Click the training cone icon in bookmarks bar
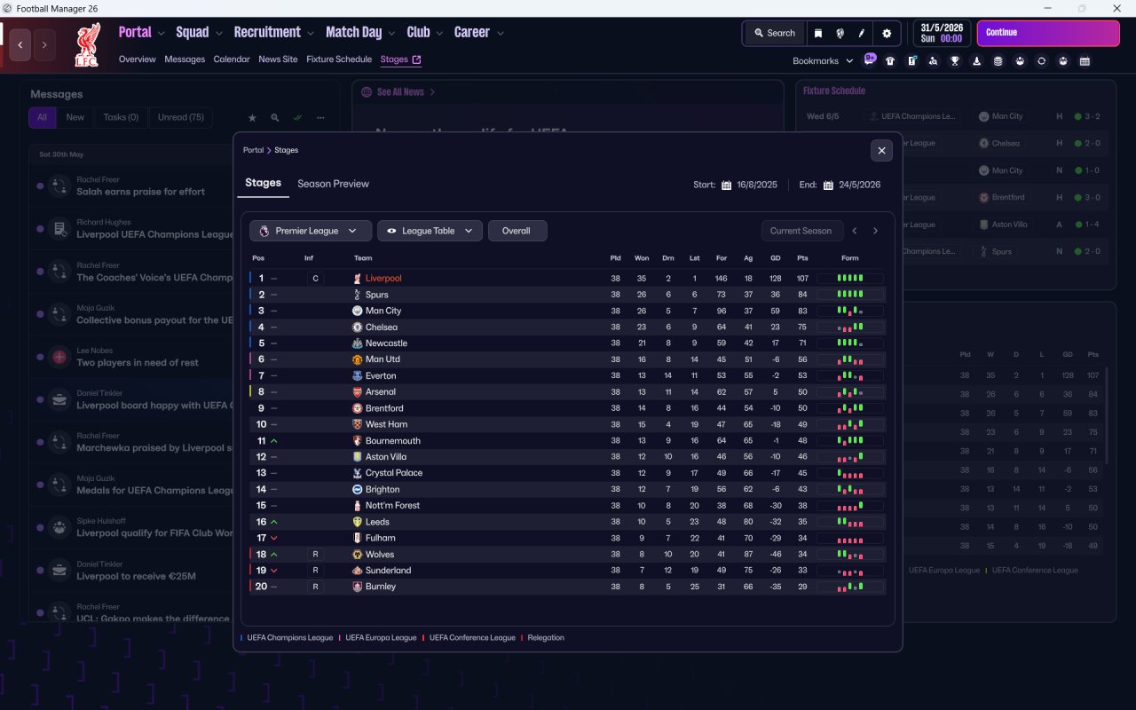This screenshot has height=710, width=1136. (977, 61)
